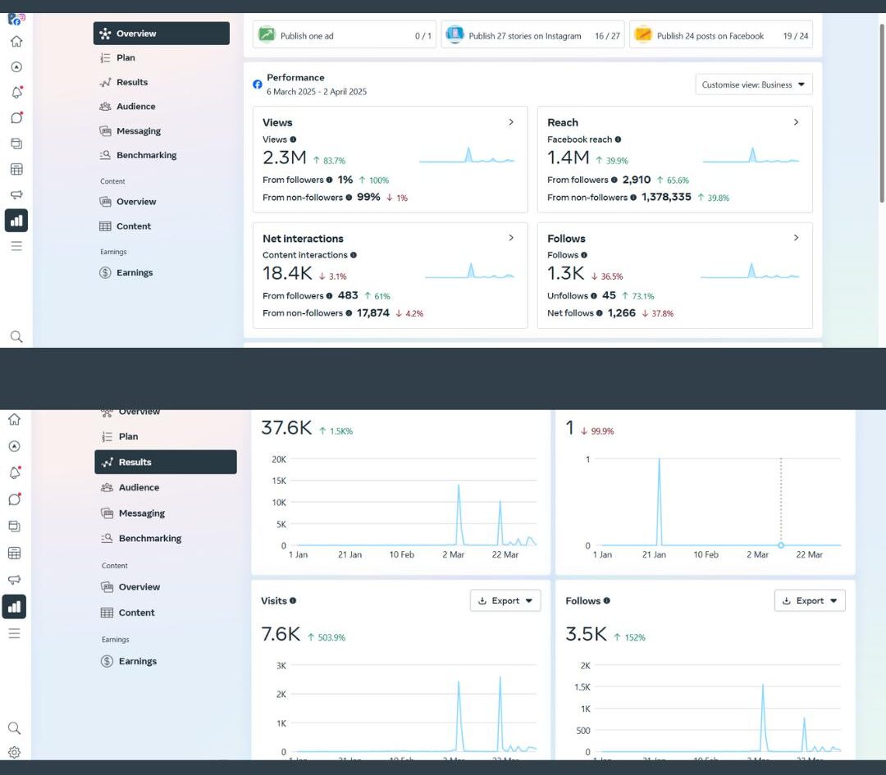Click the yellow icon in Publish 24 posts card

pyautogui.click(x=643, y=35)
